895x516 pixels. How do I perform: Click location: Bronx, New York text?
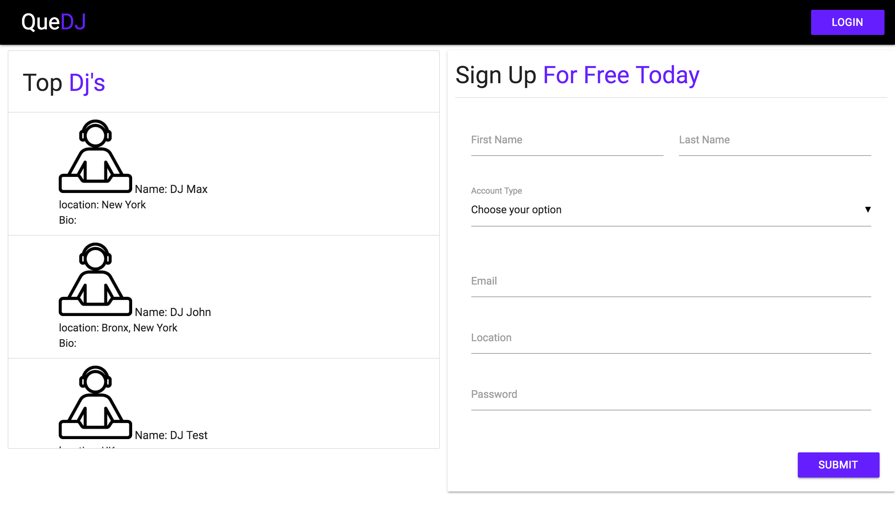point(118,328)
